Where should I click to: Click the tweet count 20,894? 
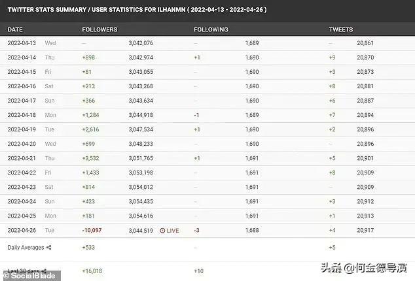365,115
